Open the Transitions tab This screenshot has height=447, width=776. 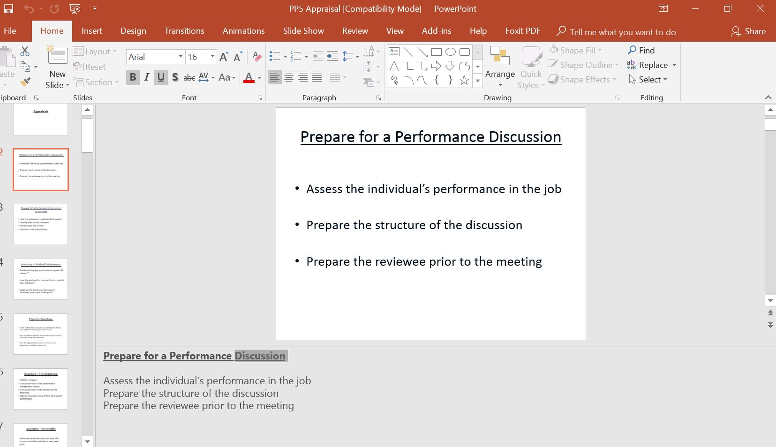(184, 31)
